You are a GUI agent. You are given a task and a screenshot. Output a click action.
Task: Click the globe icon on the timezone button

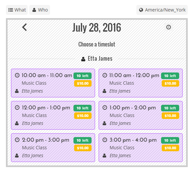point(141,10)
